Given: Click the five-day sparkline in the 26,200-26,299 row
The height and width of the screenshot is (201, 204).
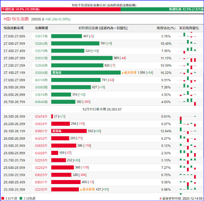Looking at the screenshot, I should 188,123.
